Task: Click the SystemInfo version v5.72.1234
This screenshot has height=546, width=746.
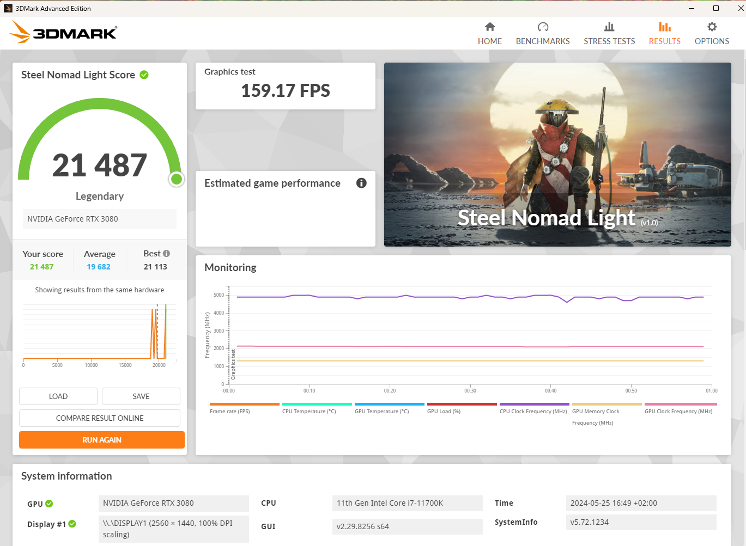Action: click(x=641, y=522)
